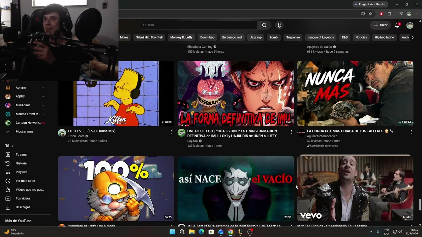Click the search magnifier button
The width and height of the screenshot is (422, 237).
[x=264, y=25]
